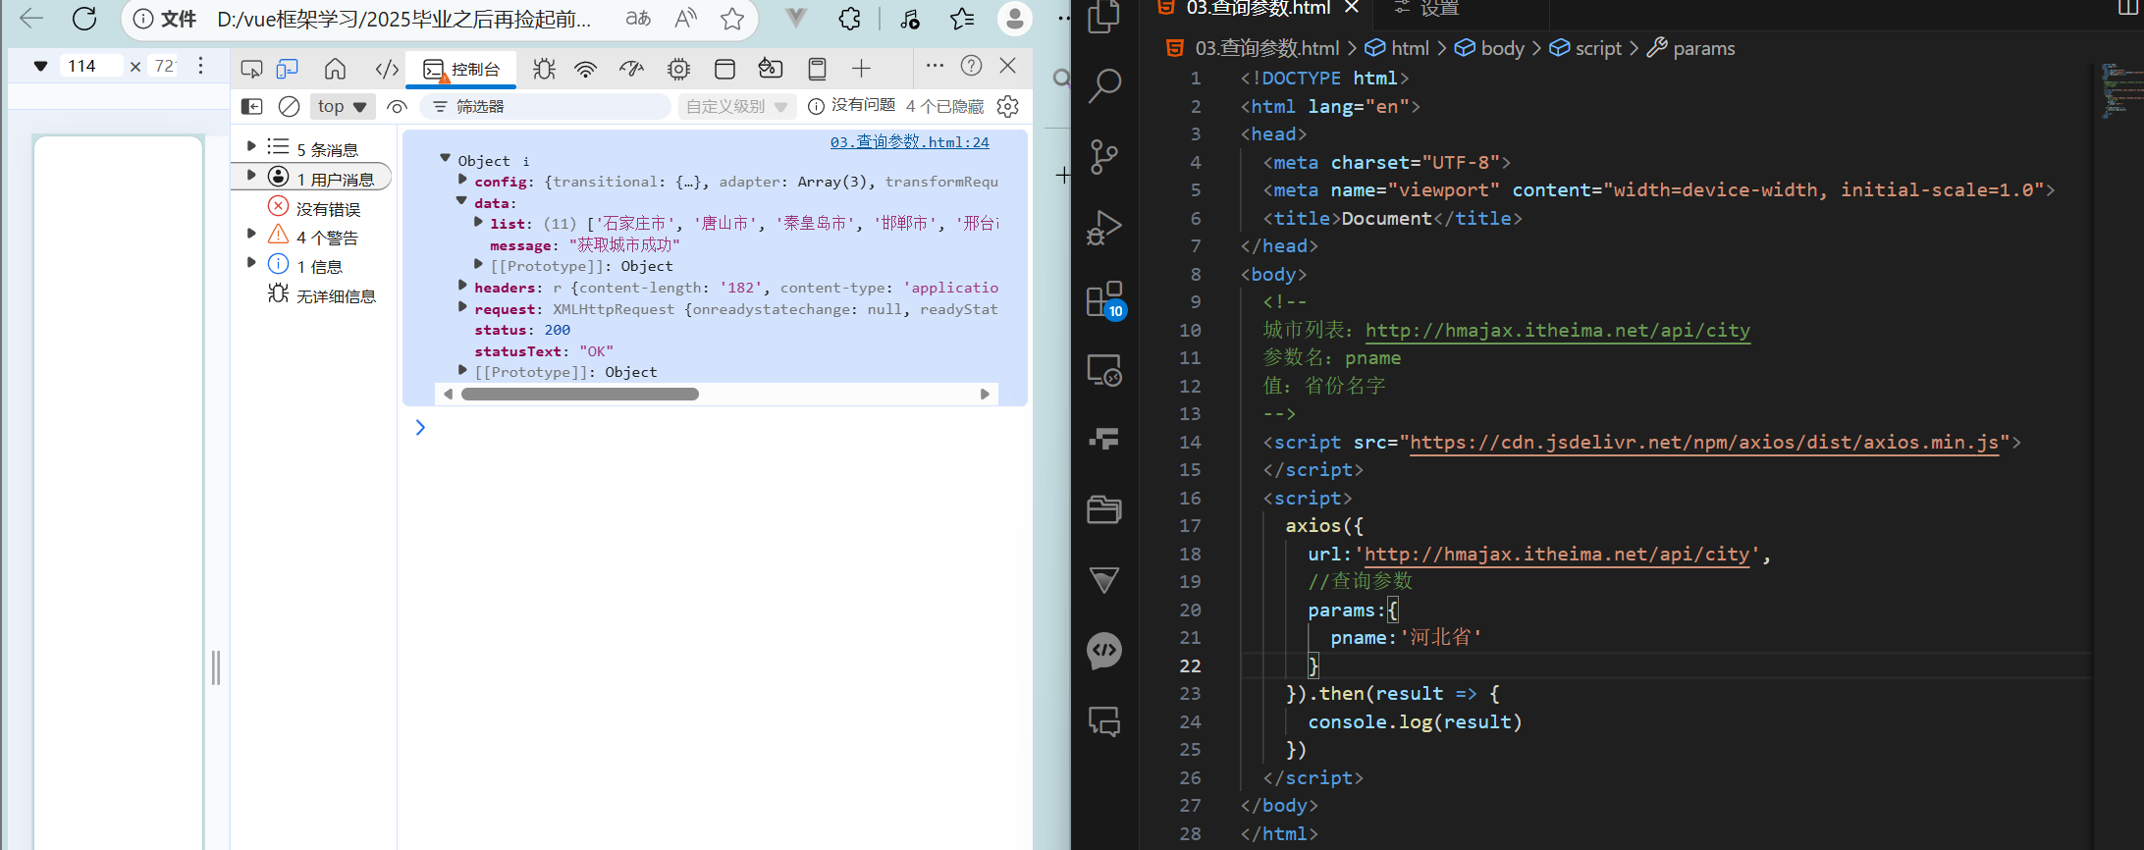The width and height of the screenshot is (2144, 850).
Task: Go back in browser history
Action: pos(31,19)
